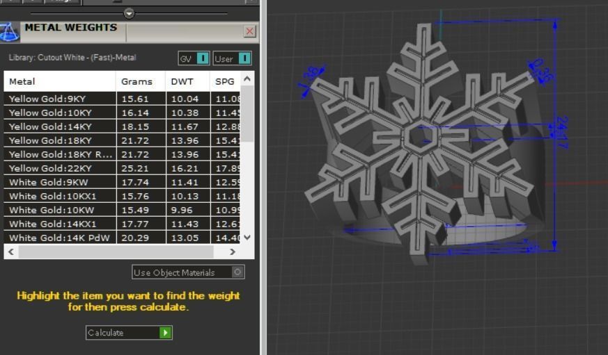608x355 pixels.
Task: Click the table scroll down arrow
Action: tap(247, 238)
